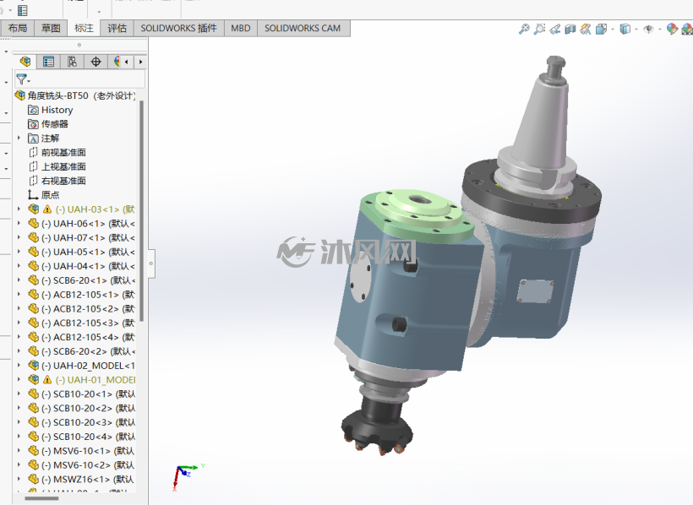The height and width of the screenshot is (505, 693).
Task: Click the feature tree horizontal scrollbar
Action: (x=41, y=499)
